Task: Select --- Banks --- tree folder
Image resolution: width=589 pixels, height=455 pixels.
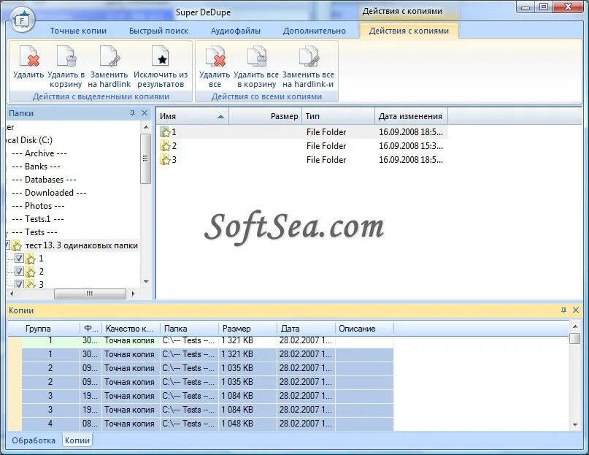Action: tap(36, 167)
